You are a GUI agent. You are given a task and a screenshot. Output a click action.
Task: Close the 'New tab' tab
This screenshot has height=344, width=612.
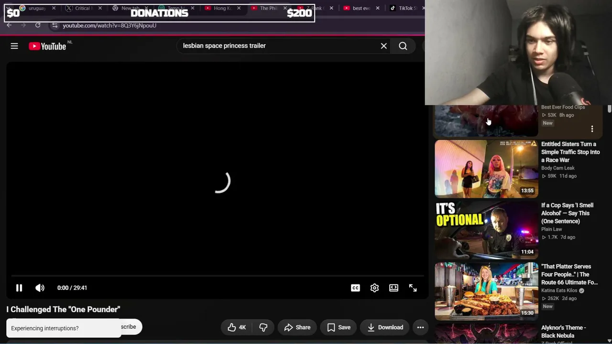[146, 8]
